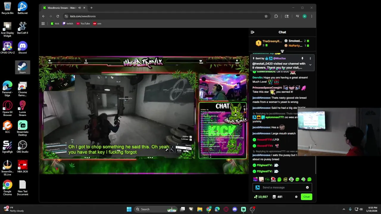
Task: Open the kick bookmark
Action: pos(55,23)
